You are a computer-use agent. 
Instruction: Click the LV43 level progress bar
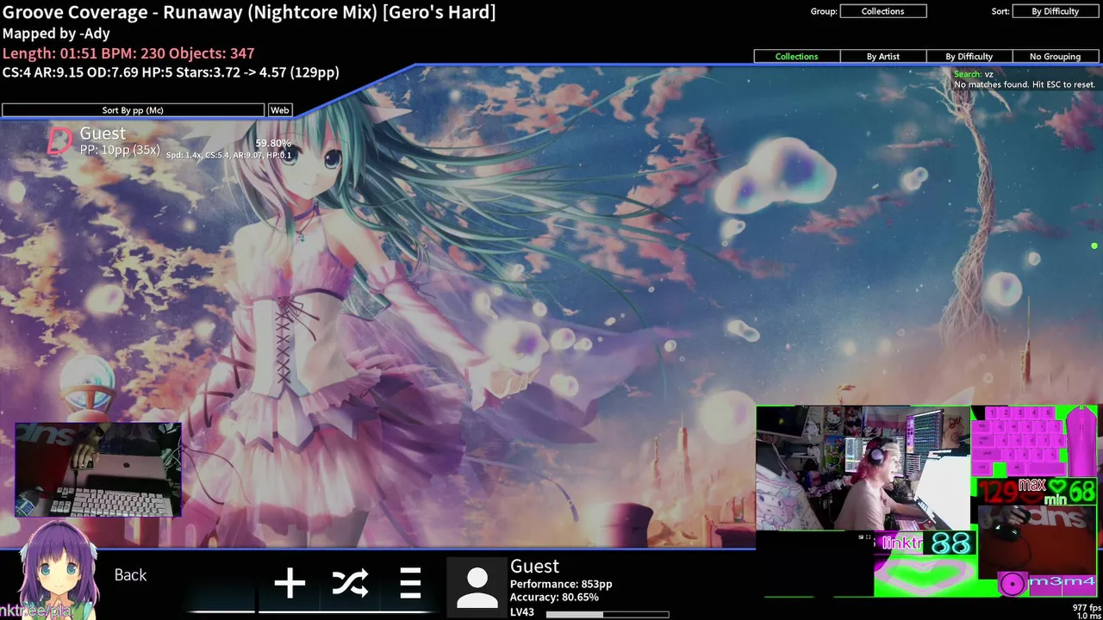tap(608, 615)
